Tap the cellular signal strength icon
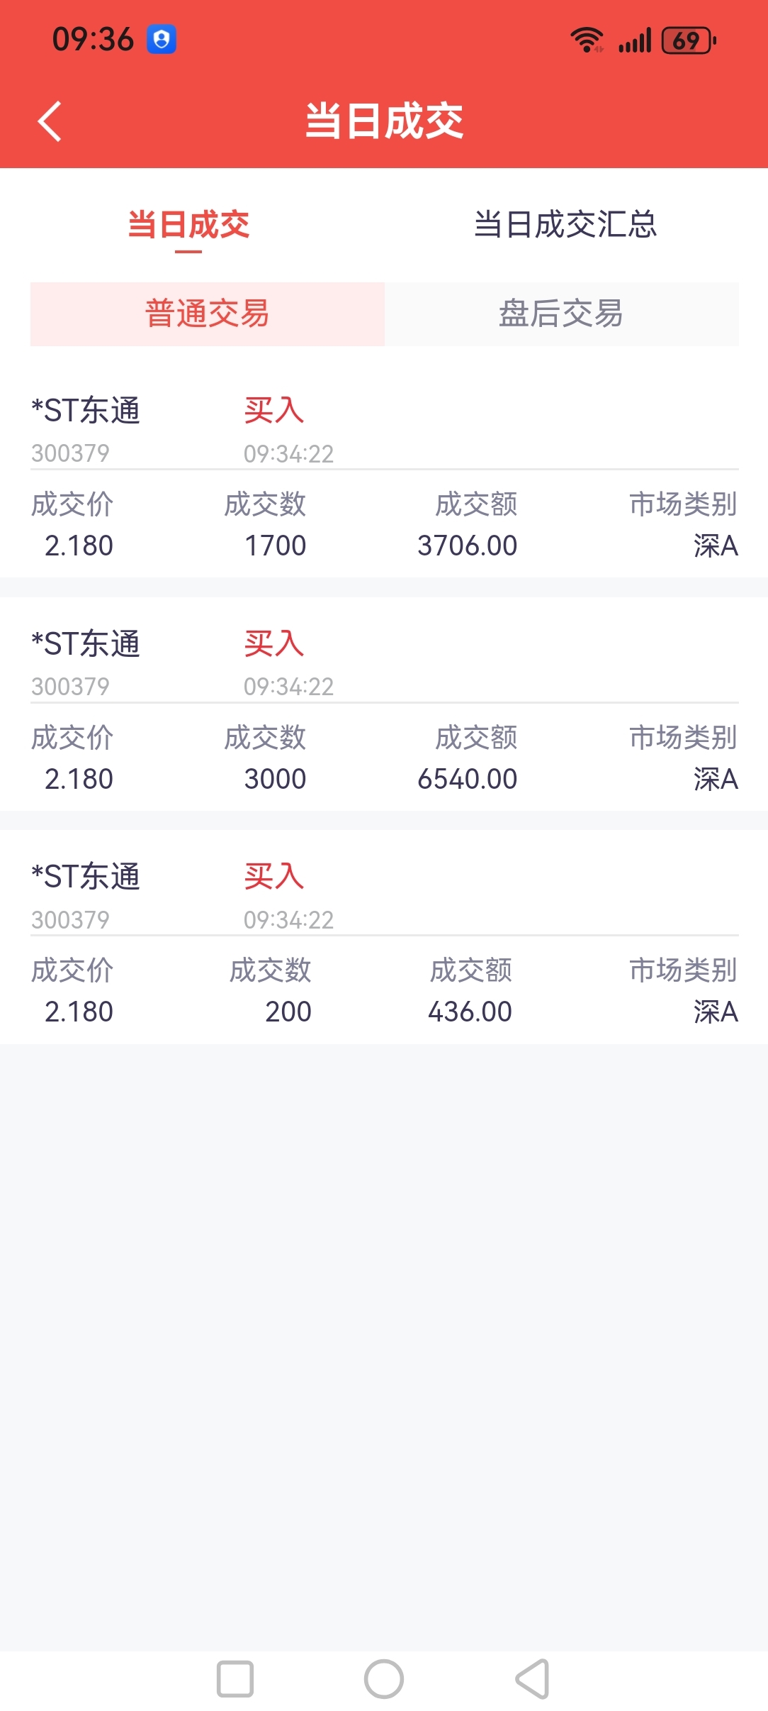768x1711 pixels. click(x=634, y=40)
